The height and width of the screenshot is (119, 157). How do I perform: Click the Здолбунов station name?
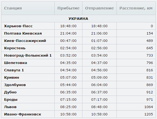tap(15, 85)
